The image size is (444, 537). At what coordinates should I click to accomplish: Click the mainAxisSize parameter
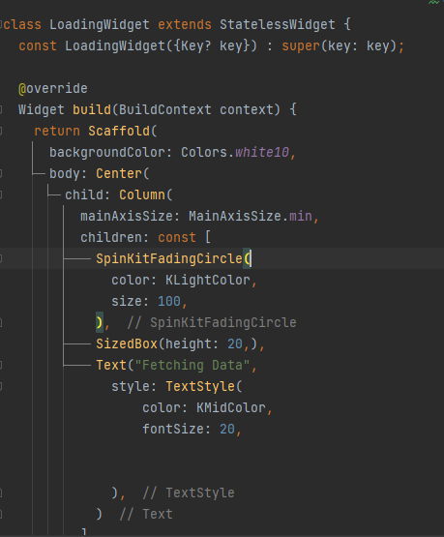click(x=127, y=216)
